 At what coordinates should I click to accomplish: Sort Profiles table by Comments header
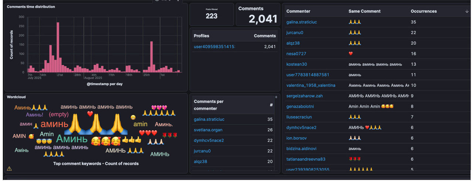(x=265, y=36)
